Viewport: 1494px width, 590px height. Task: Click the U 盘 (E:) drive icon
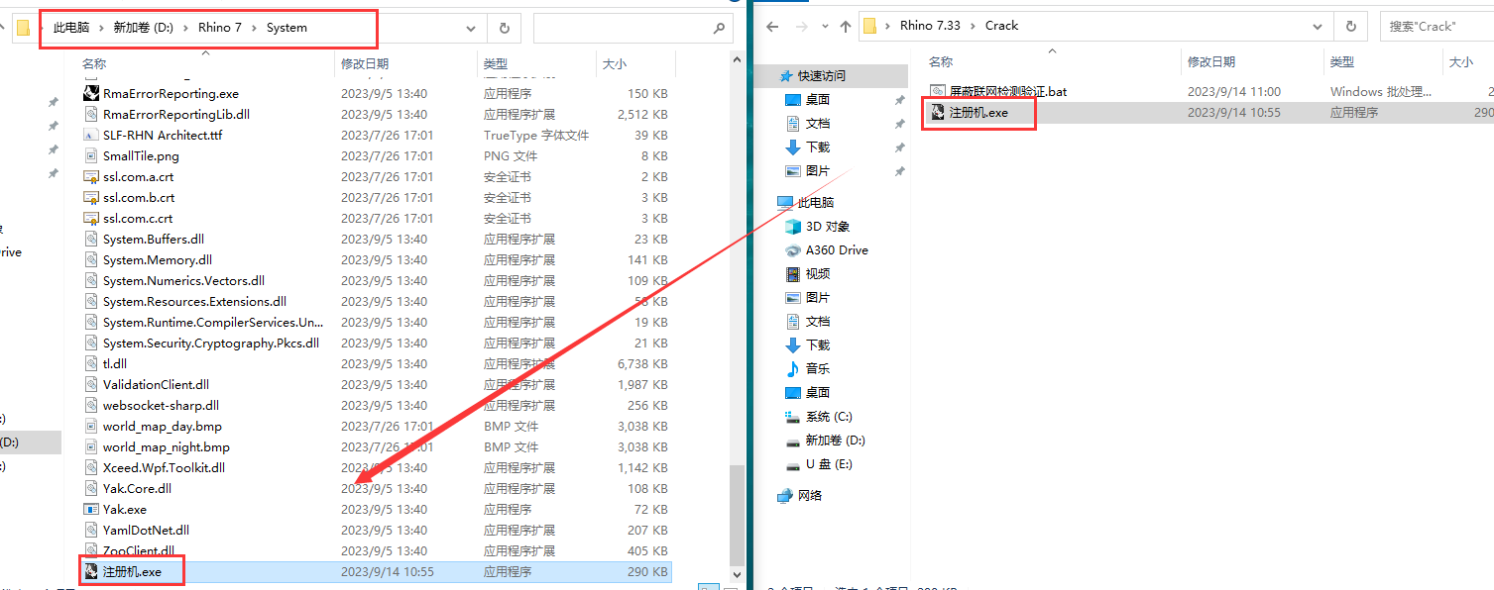tap(793, 464)
